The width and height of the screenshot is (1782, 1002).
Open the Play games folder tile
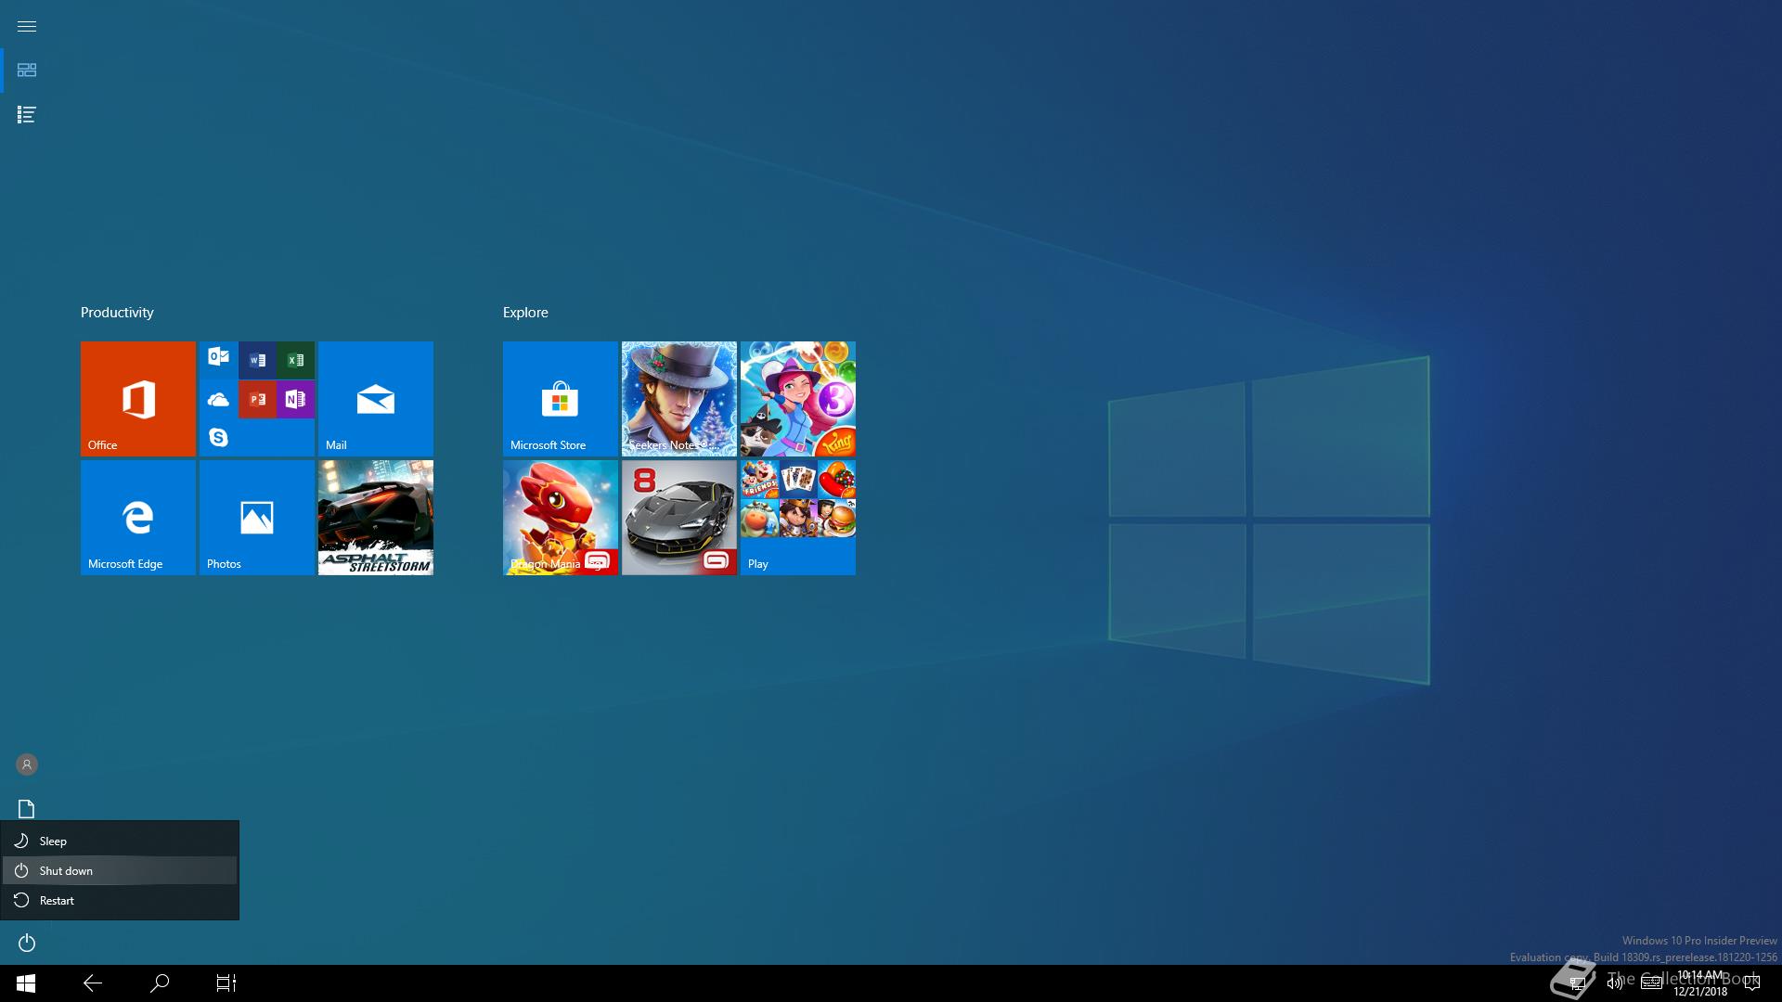tap(798, 518)
